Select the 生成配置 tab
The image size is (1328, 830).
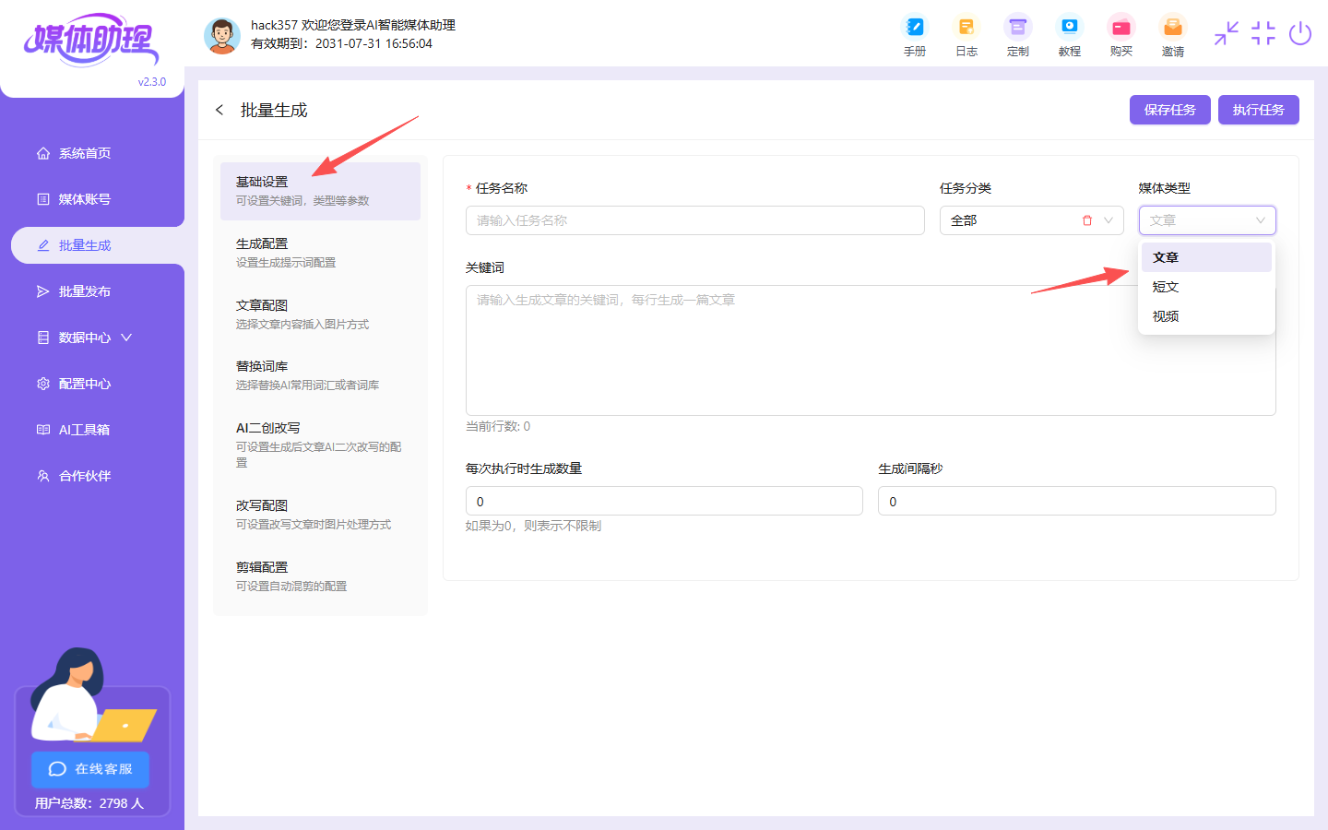(x=320, y=253)
